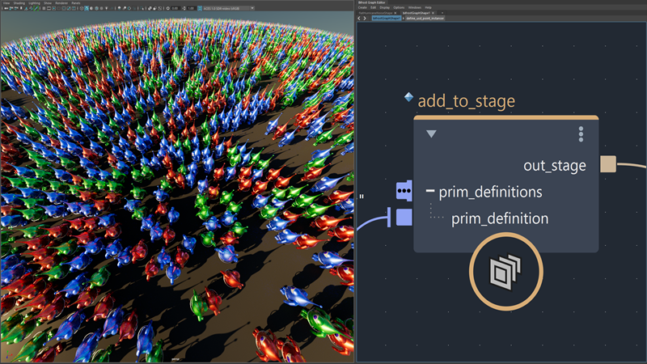Select the add_to_stage node title
This screenshot has height=364, width=647.
tap(466, 101)
